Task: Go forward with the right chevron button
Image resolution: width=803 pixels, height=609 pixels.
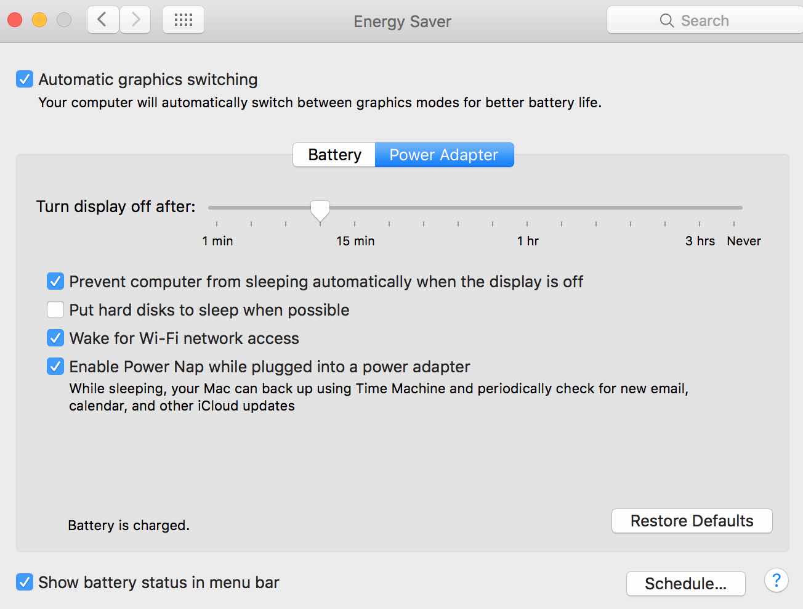Action: (135, 20)
